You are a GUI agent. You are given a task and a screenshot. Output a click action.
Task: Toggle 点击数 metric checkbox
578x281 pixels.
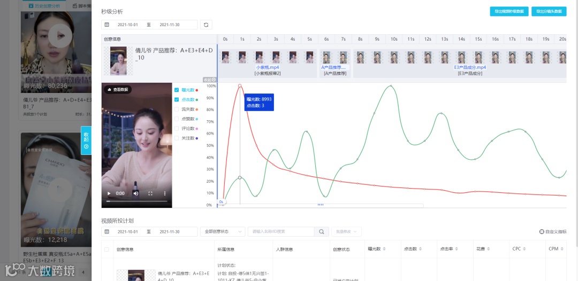coord(177,99)
